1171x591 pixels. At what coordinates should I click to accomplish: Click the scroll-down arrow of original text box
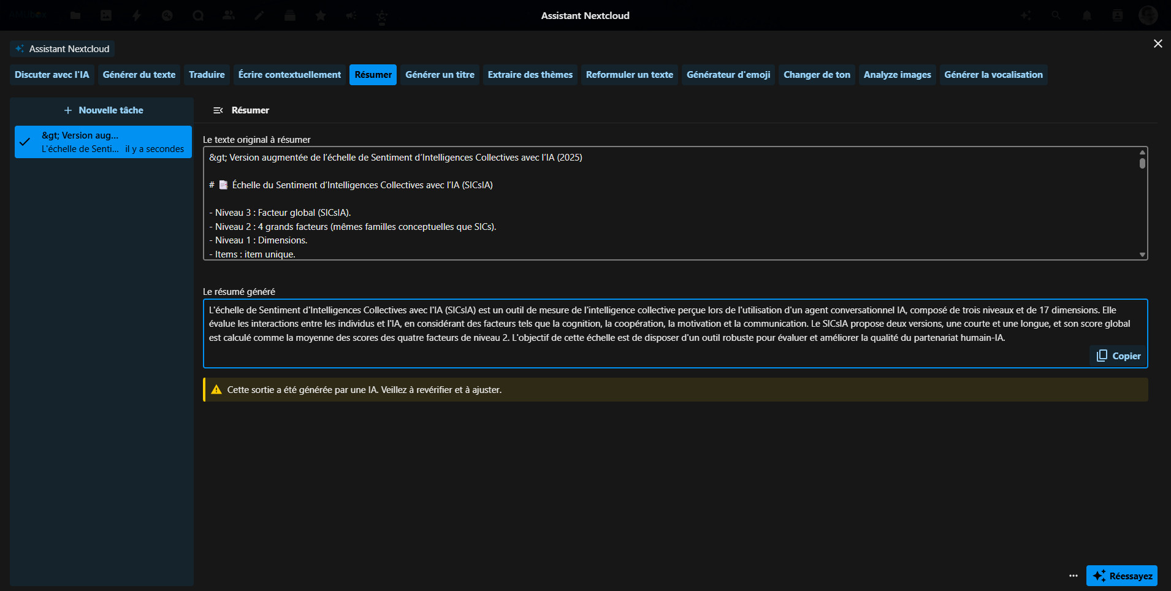(x=1142, y=254)
